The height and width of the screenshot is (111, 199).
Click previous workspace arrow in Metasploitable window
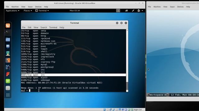(148, 95)
